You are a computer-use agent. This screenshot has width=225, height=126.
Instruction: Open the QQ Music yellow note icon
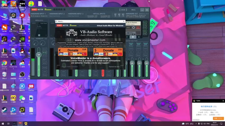[x=31, y=4]
